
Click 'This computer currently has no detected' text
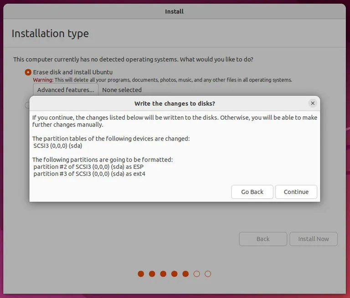pyautogui.click(x=133, y=60)
